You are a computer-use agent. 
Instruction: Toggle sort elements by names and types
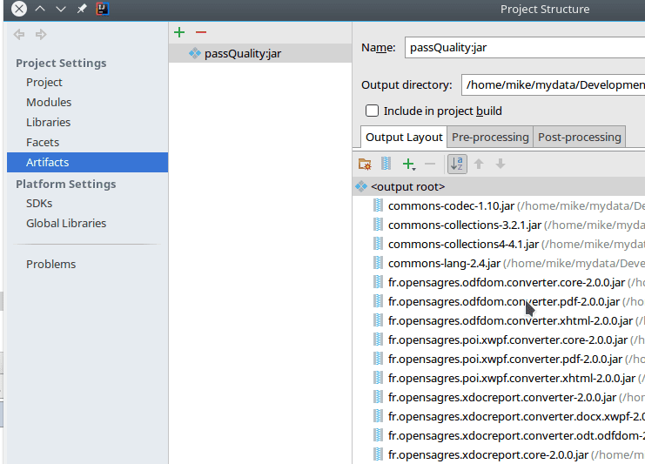point(457,164)
